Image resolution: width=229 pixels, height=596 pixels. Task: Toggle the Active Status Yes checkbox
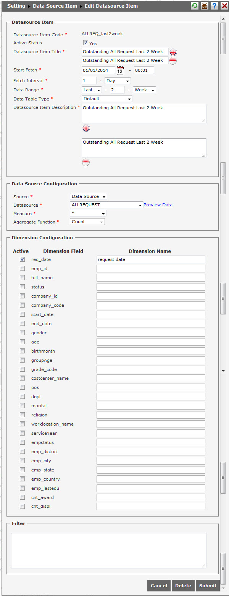pyautogui.click(x=85, y=43)
